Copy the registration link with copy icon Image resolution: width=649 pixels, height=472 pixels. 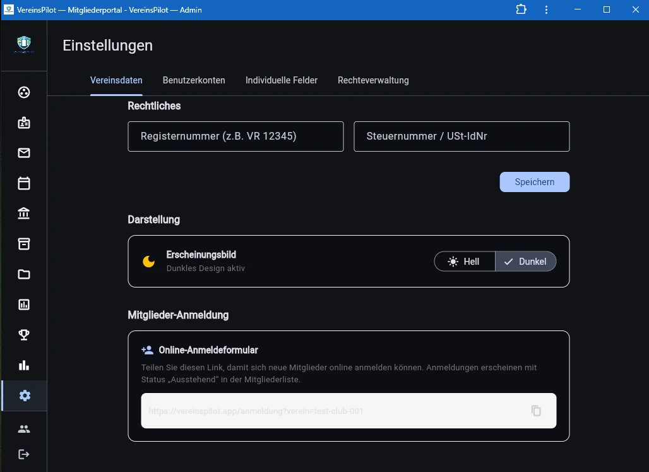[536, 411]
